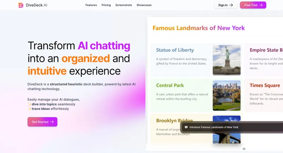This screenshot has width=283, height=153.
Task: Click the Central Park card heading
Action: click(170, 85)
